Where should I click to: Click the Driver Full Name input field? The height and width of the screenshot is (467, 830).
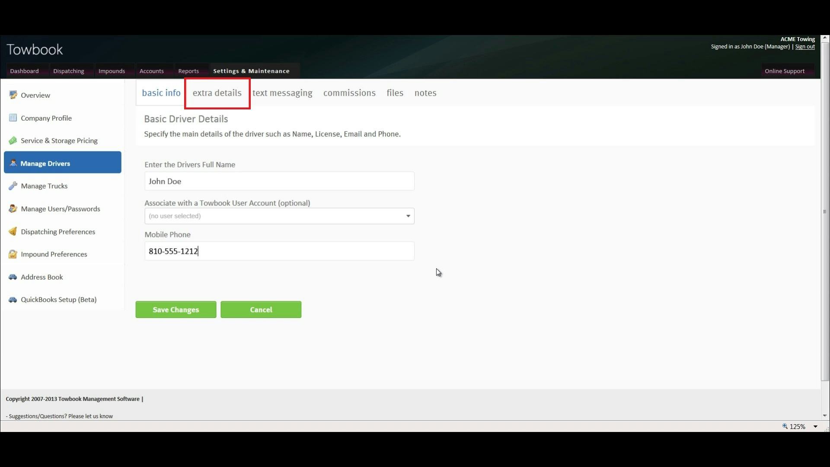click(x=279, y=181)
